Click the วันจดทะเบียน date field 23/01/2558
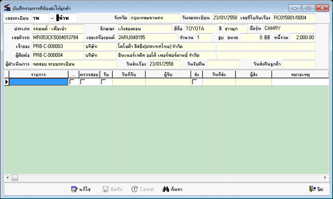Screen dimensions: 333x199 [225, 18]
